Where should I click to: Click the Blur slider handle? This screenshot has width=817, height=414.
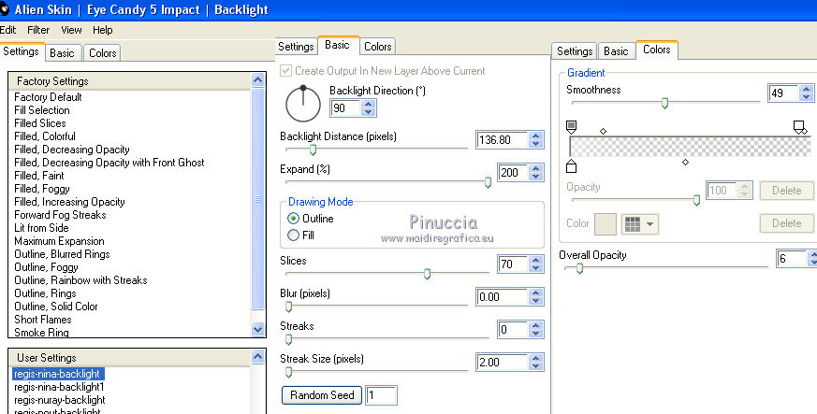coord(288,307)
